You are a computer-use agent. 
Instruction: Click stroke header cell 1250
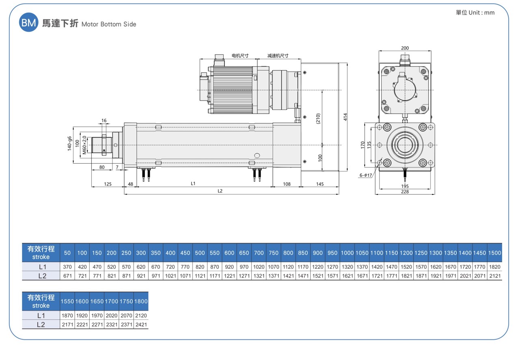pyautogui.click(x=421, y=253)
